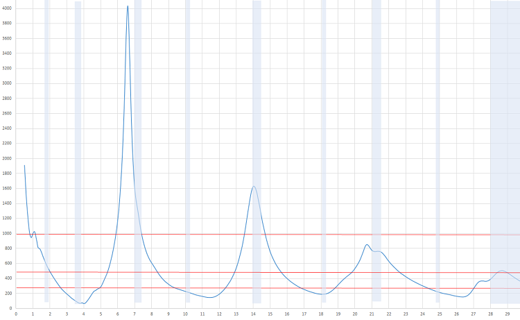Click the blue curve's lowest dip near x=4

pyautogui.click(x=83, y=303)
